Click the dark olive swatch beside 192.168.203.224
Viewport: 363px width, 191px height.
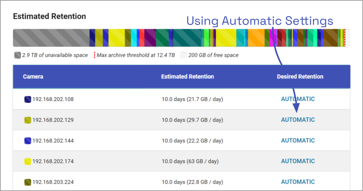coord(27,182)
